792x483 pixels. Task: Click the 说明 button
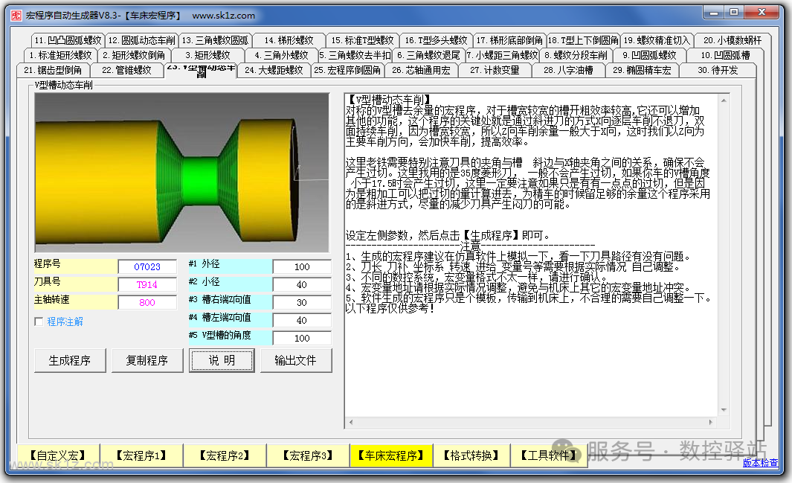point(222,360)
